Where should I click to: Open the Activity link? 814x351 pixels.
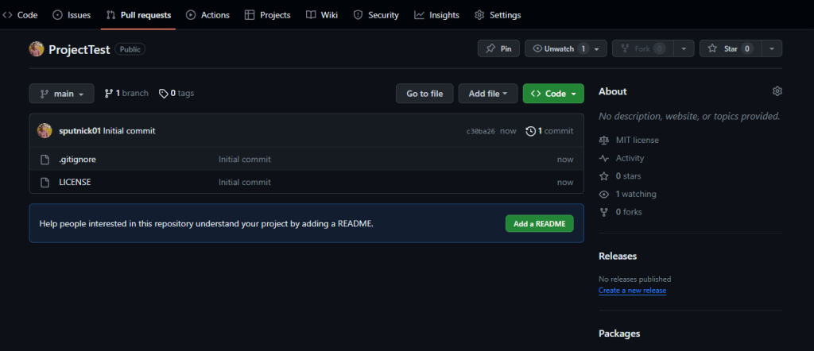[x=630, y=158]
